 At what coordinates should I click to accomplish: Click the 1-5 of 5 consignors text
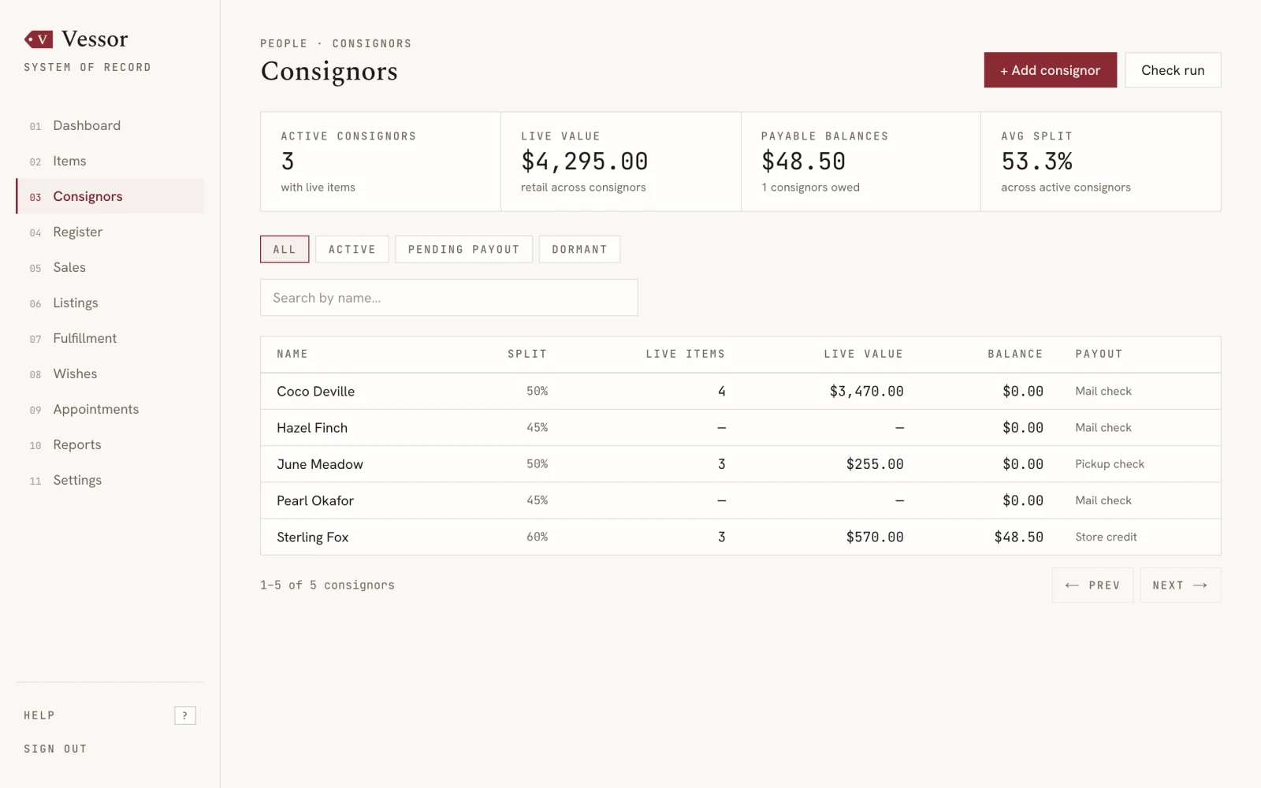pyautogui.click(x=327, y=585)
